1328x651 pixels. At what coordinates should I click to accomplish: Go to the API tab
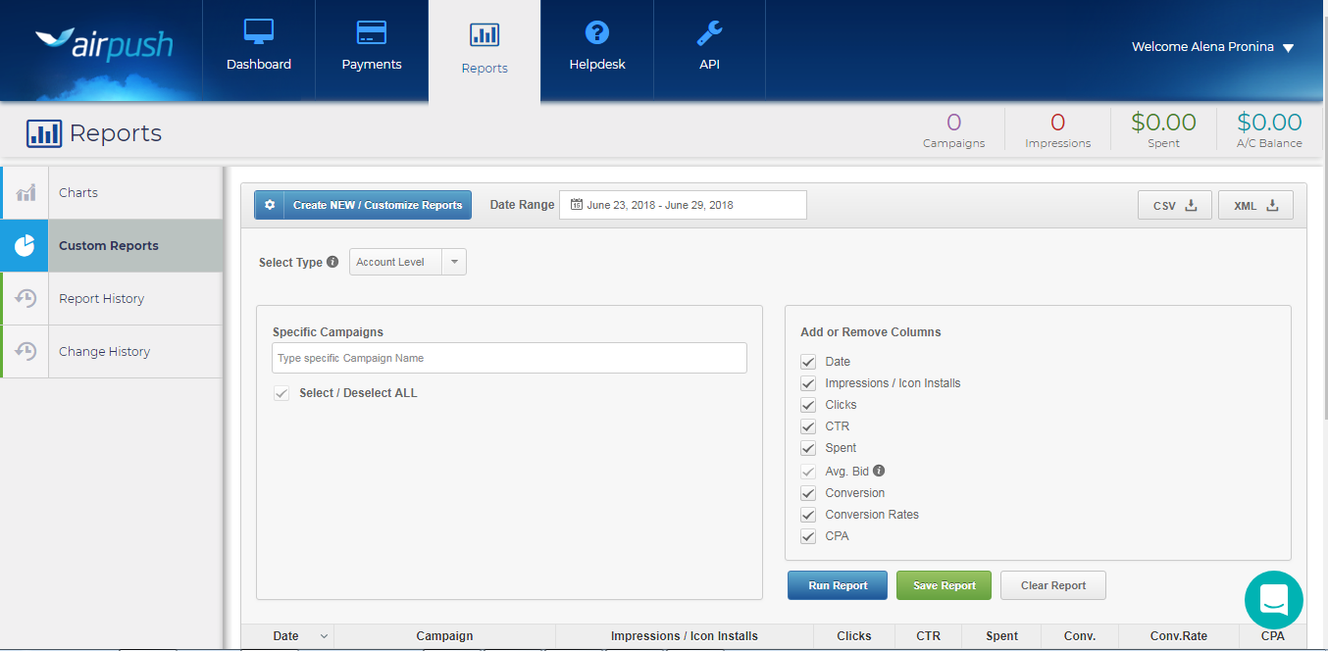[x=710, y=49]
